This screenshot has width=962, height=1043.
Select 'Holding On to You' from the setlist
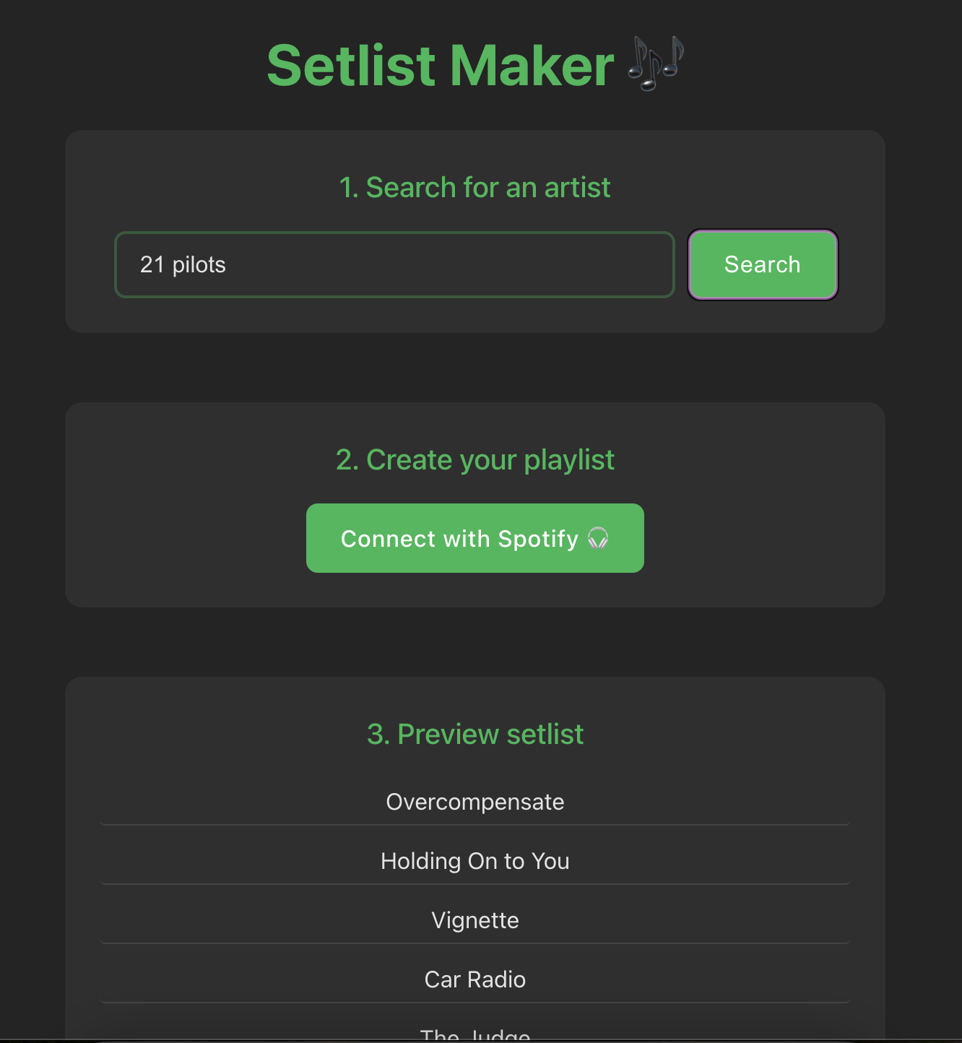(x=474, y=861)
